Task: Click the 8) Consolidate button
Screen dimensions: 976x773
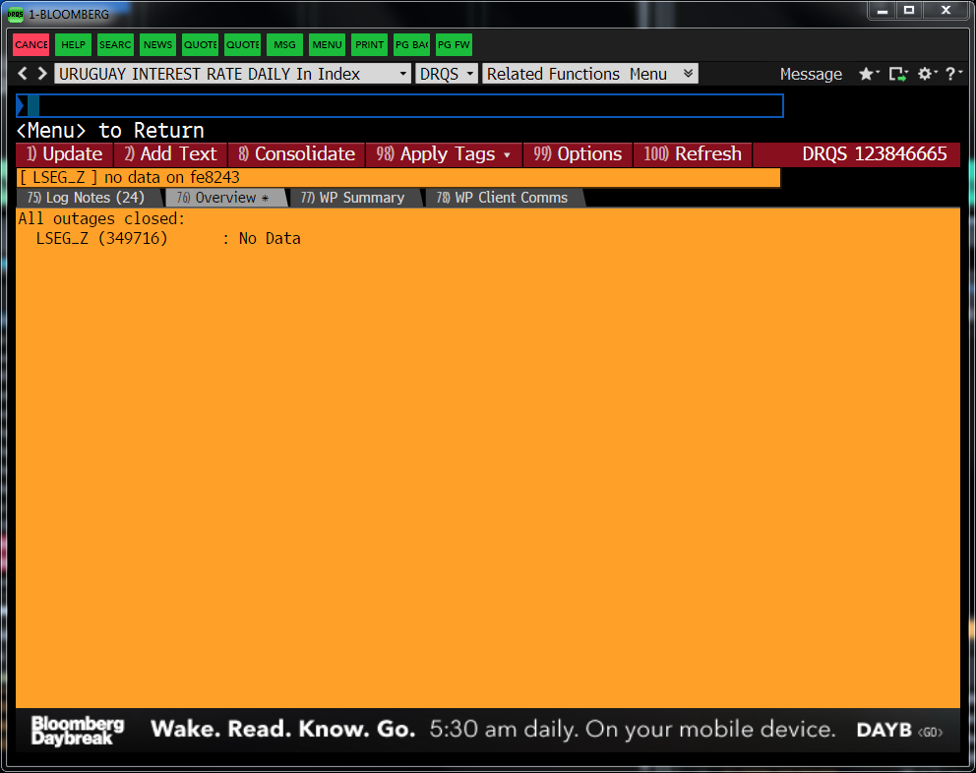Action: 297,154
